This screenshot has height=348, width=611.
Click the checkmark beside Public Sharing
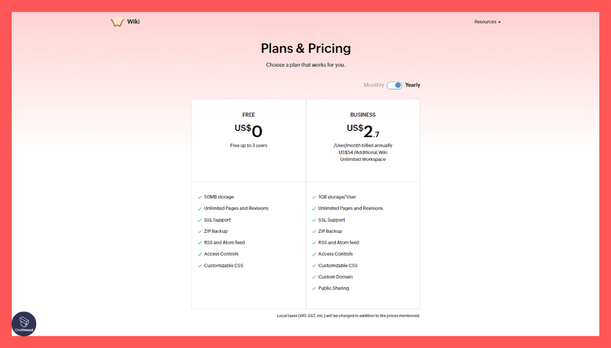(313, 288)
